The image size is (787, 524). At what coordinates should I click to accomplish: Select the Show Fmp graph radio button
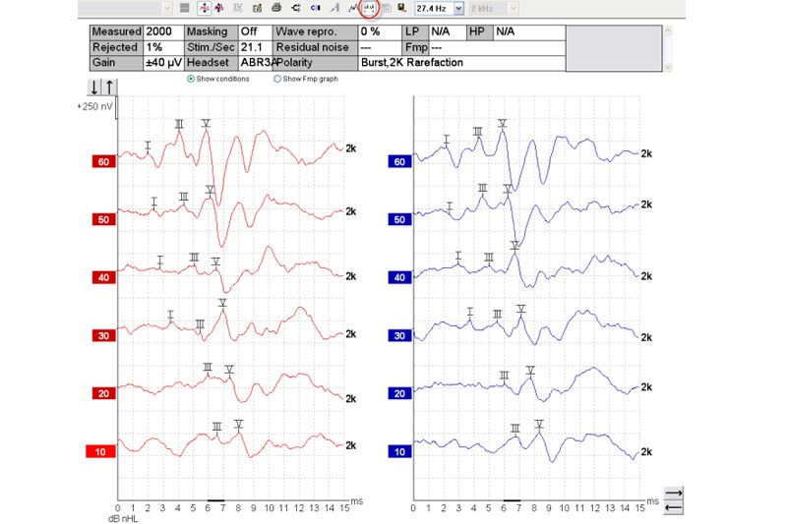(276, 79)
